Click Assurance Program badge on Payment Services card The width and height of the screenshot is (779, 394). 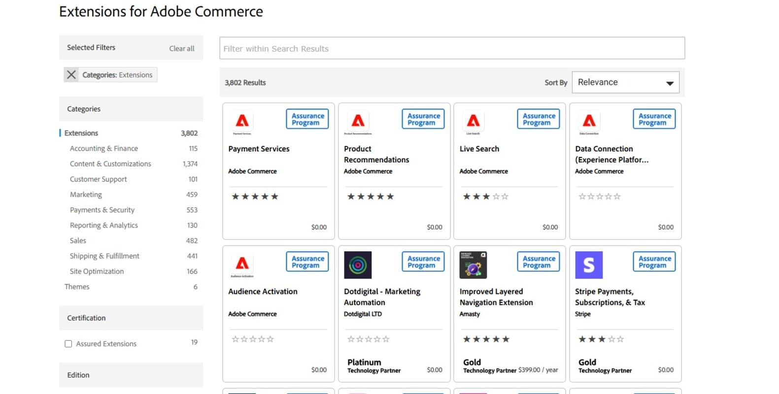(x=307, y=119)
